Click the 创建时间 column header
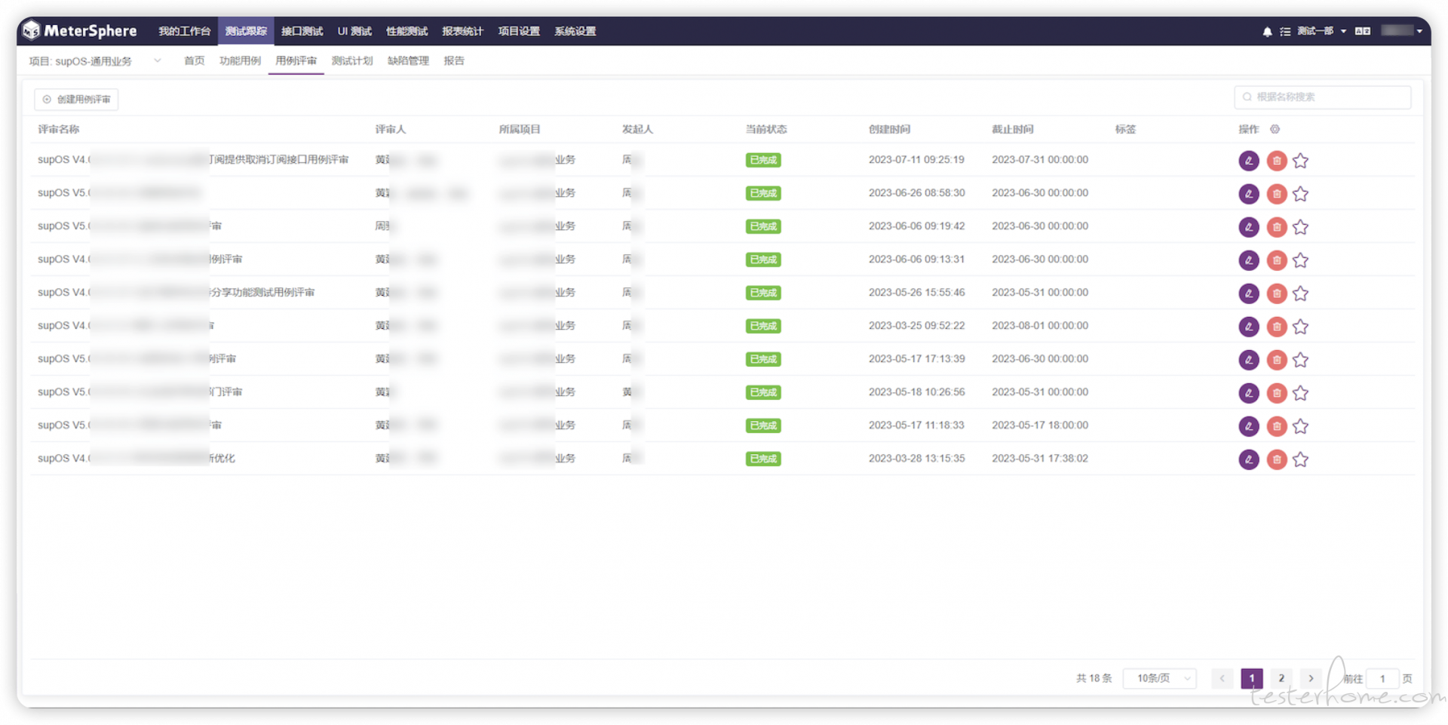1448x725 pixels. [x=889, y=129]
